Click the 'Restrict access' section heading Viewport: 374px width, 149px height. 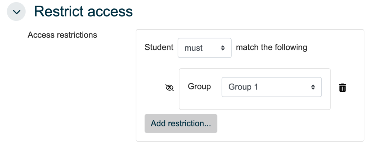pyautogui.click(x=83, y=12)
